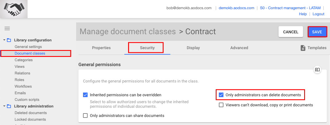Toggle the hamburger menu icon

coord(7,28)
